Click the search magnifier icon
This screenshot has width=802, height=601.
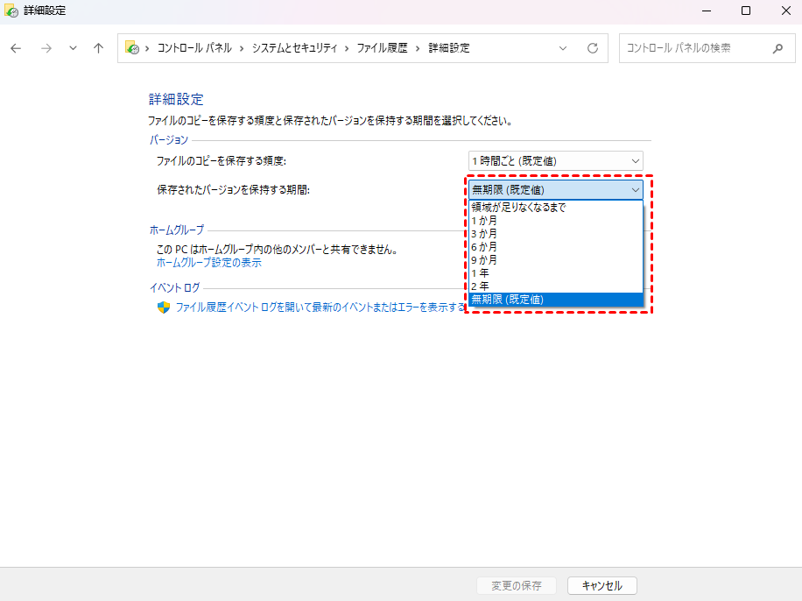[x=777, y=48]
